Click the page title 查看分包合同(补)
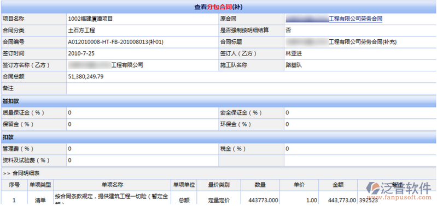Viewport: 437px width, 206px height. pyautogui.click(x=219, y=7)
